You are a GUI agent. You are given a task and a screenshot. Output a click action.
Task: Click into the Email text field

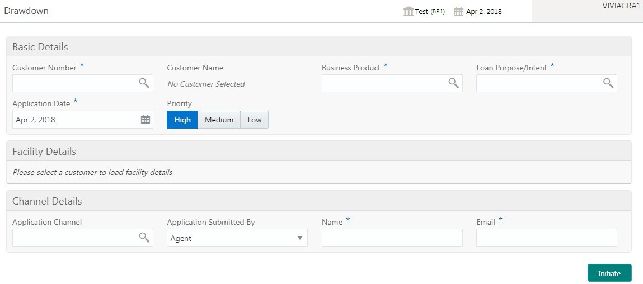click(546, 238)
